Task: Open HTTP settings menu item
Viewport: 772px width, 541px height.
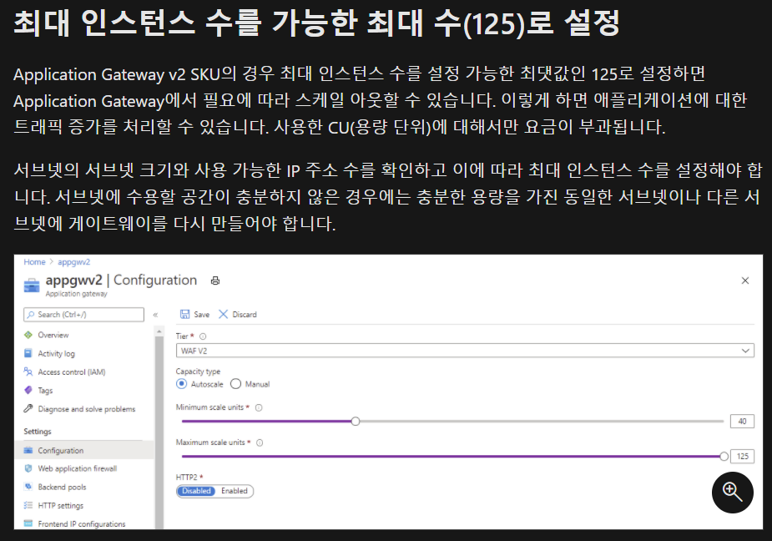Action: pos(61,506)
